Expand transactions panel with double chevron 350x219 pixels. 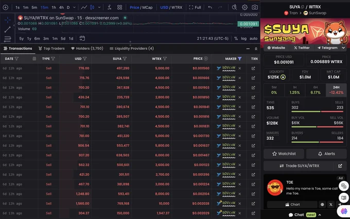point(256,49)
